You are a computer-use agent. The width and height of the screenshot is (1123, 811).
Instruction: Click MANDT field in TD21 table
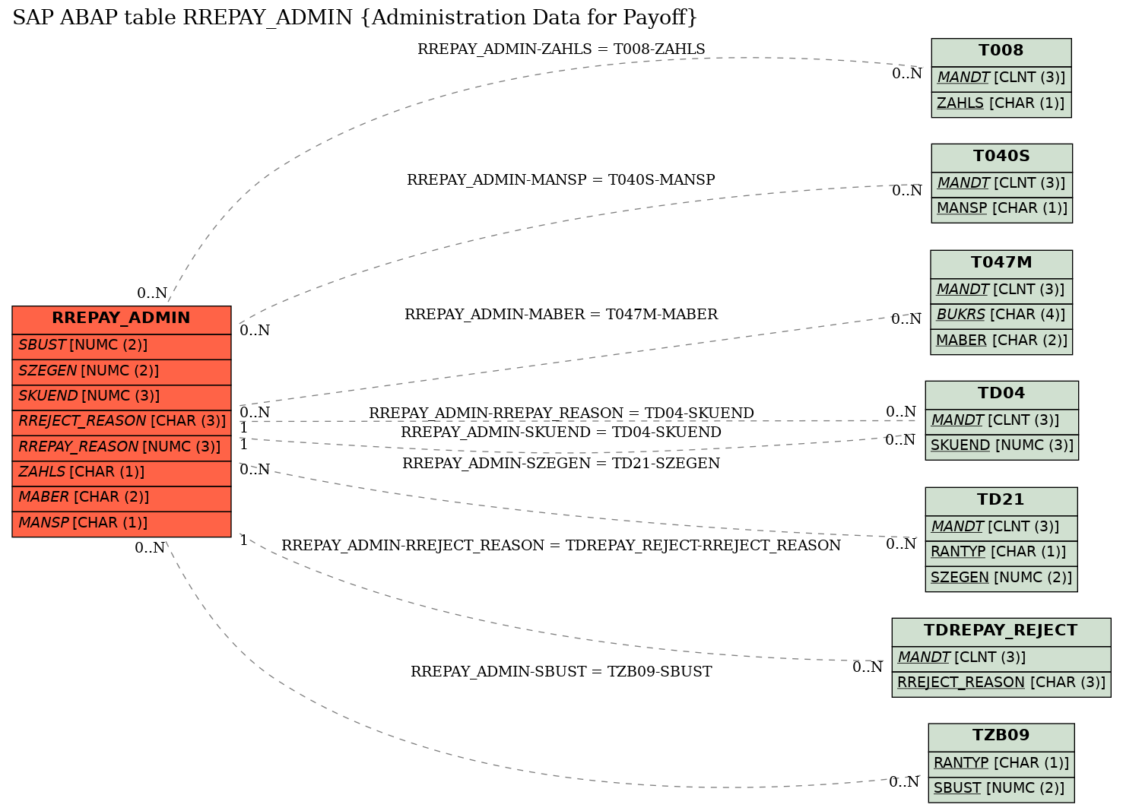1001,527
